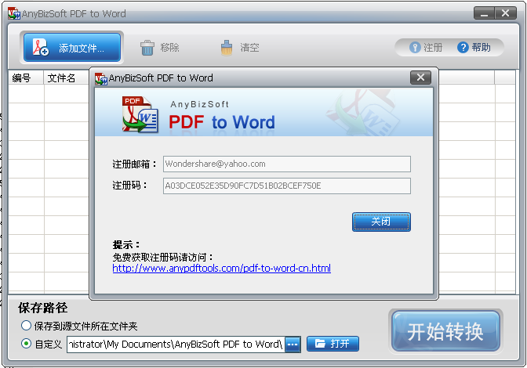Click the browse ellipsis button beside path
Screen dimensions: 527x368
pos(293,345)
